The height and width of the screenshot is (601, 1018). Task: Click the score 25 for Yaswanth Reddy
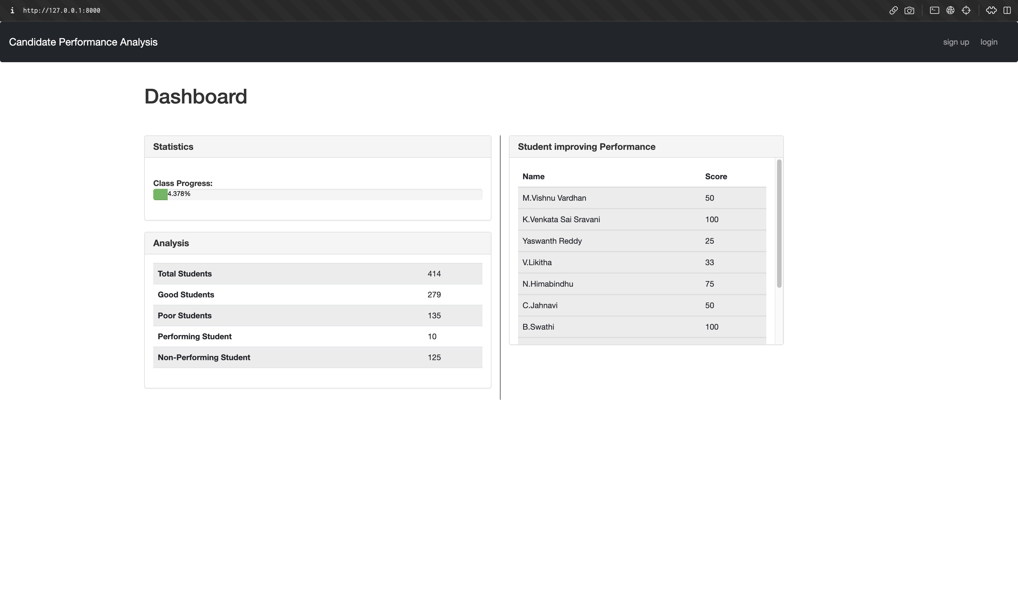(x=709, y=241)
